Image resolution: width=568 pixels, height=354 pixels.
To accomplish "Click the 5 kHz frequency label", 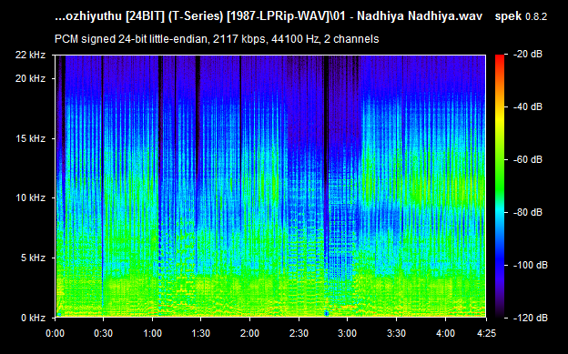I will pyautogui.click(x=33, y=258).
